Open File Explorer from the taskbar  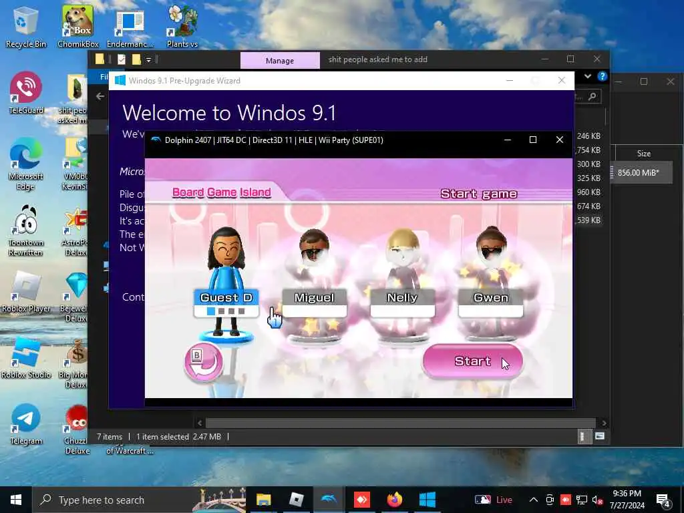(x=263, y=500)
